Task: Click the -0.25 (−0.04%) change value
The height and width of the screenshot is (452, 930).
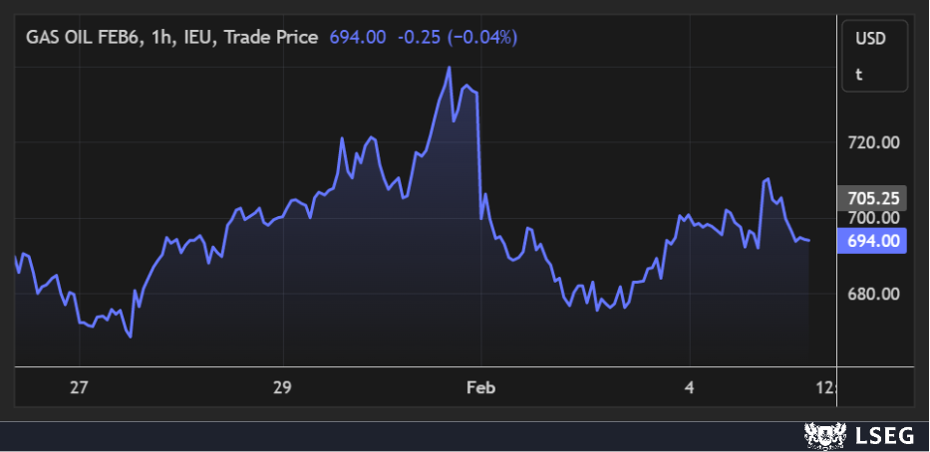Action: coord(458,38)
